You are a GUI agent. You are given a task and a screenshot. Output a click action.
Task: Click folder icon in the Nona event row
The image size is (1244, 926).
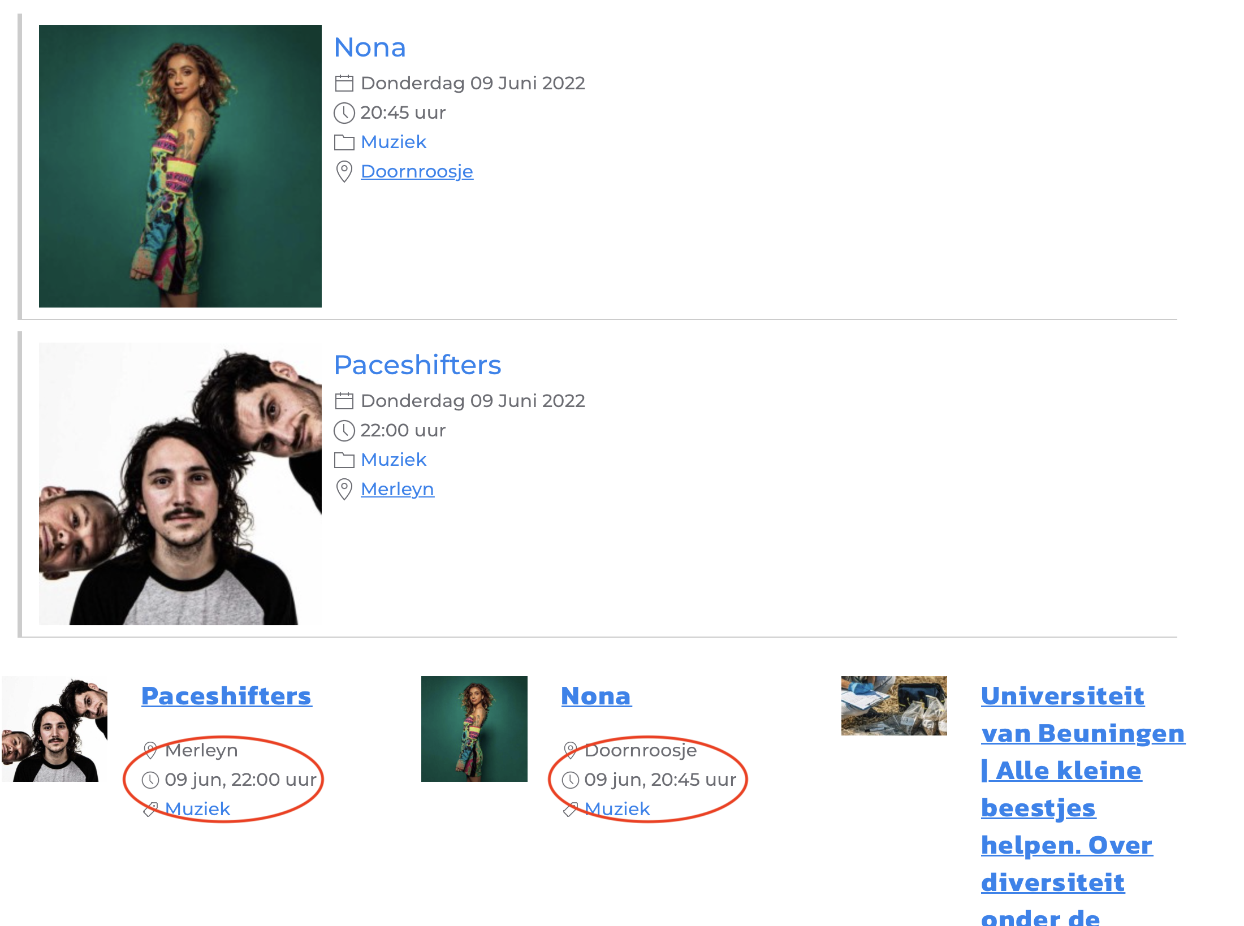coord(344,142)
